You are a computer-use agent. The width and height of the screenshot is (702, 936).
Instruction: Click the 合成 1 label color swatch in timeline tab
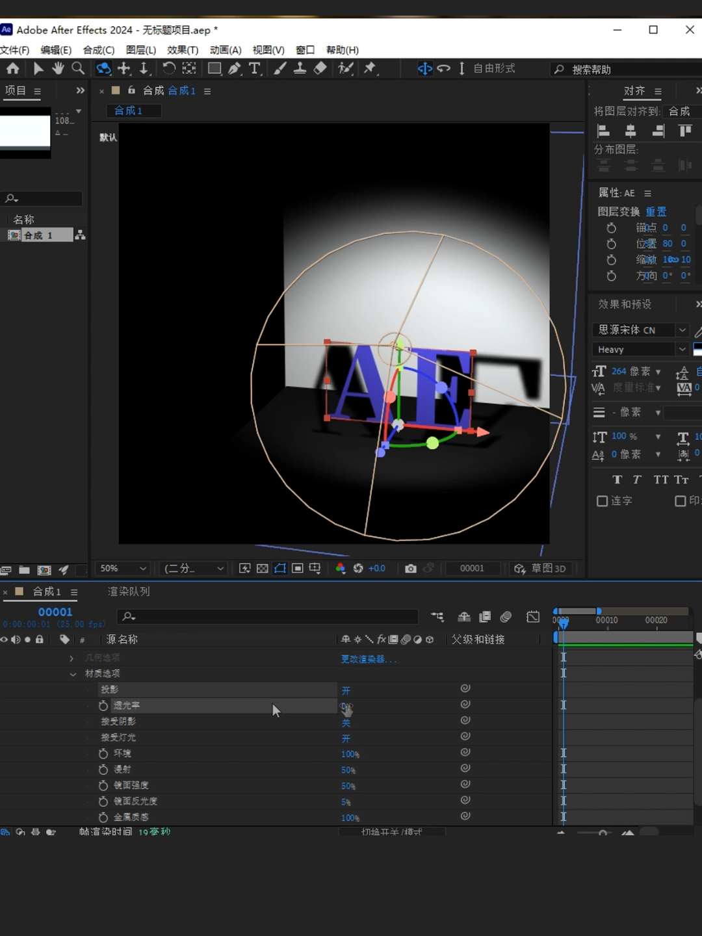[x=19, y=591]
